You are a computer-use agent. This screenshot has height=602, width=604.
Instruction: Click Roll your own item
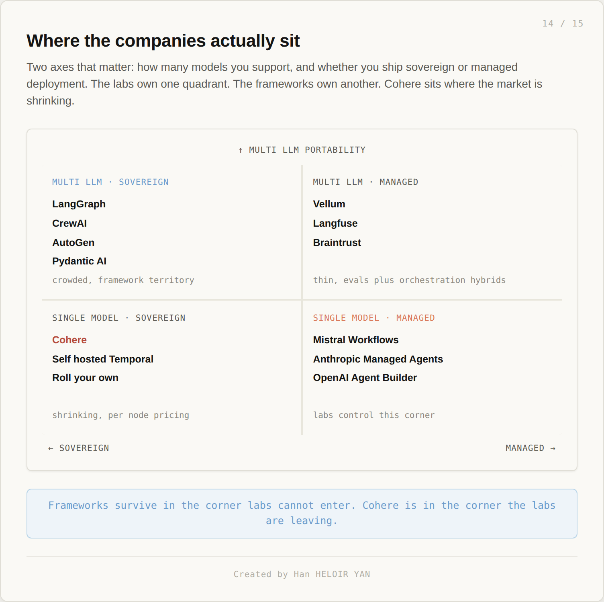coord(85,378)
